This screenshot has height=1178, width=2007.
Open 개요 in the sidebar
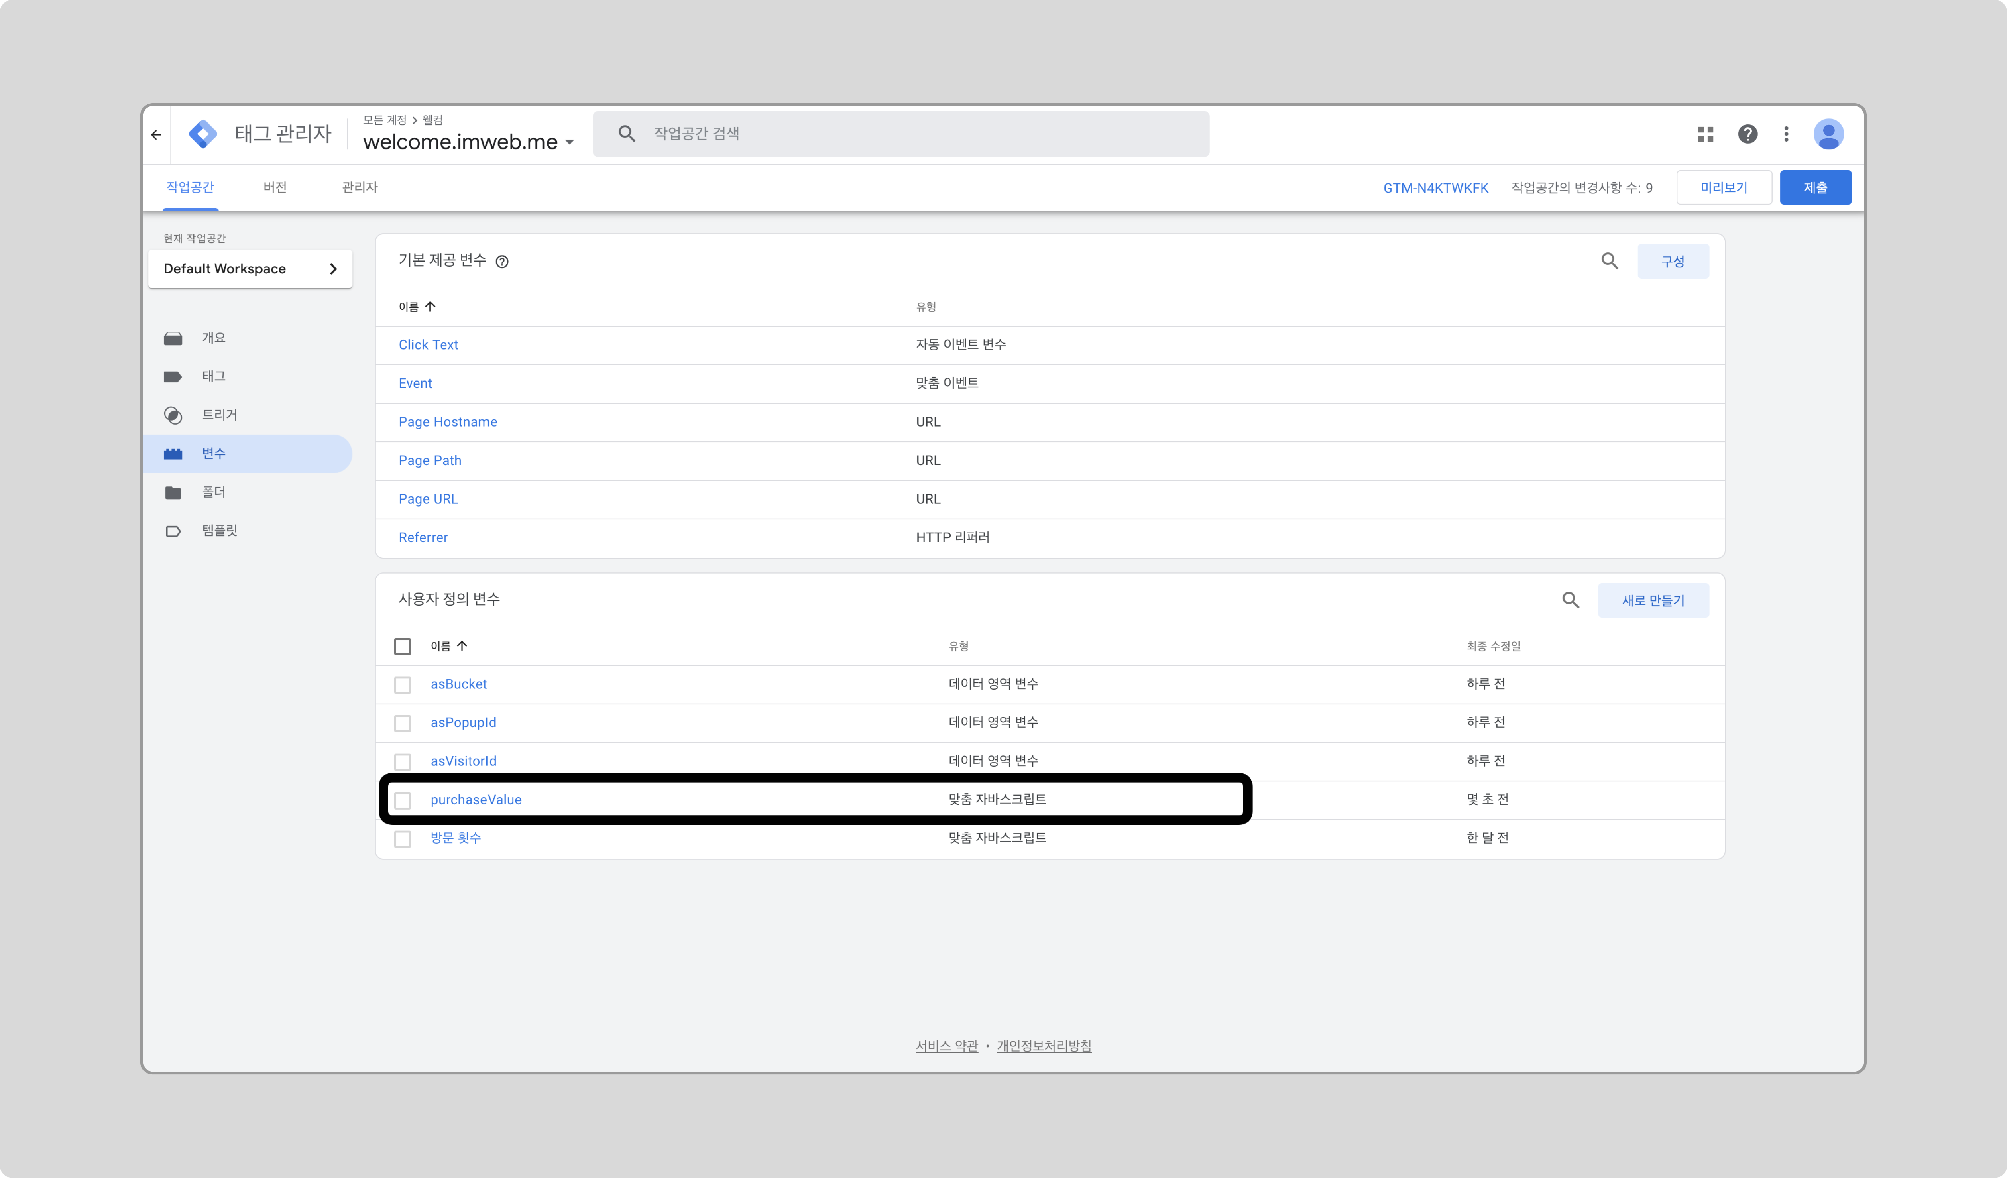click(x=248, y=338)
